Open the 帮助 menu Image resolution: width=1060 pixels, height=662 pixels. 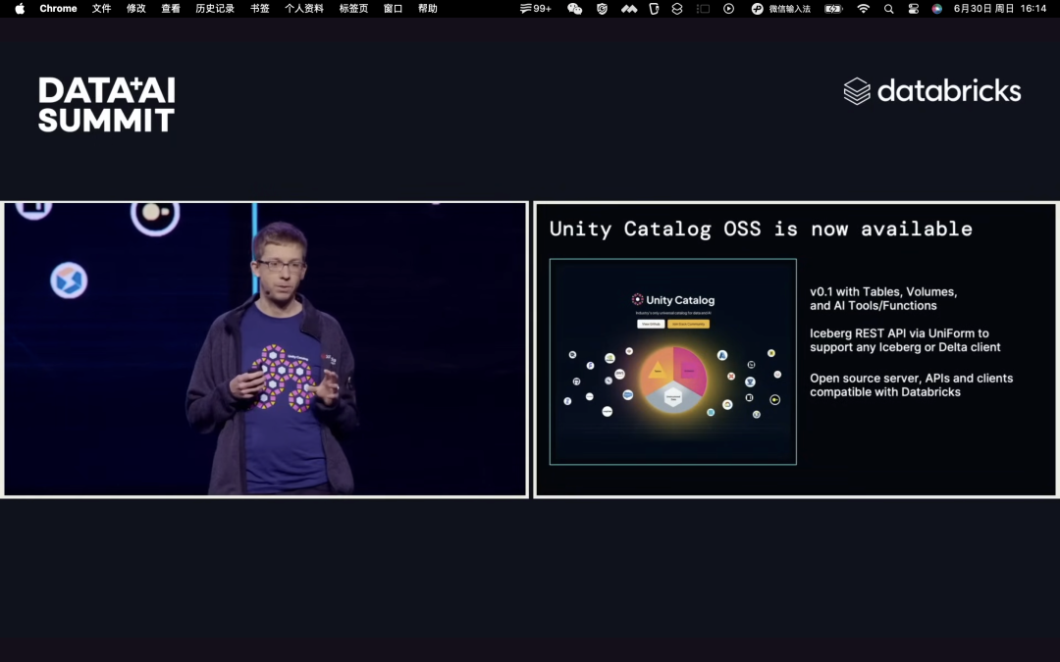coord(427,9)
